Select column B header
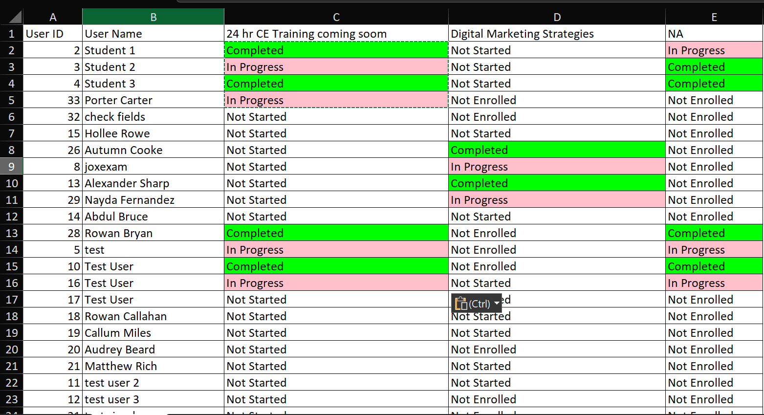This screenshot has width=764, height=415. tap(153, 17)
